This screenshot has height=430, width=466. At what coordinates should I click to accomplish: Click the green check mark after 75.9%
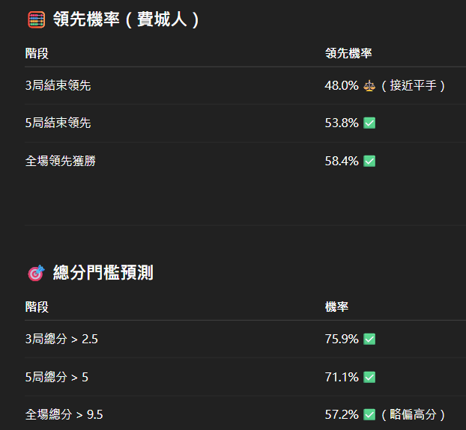point(369,339)
